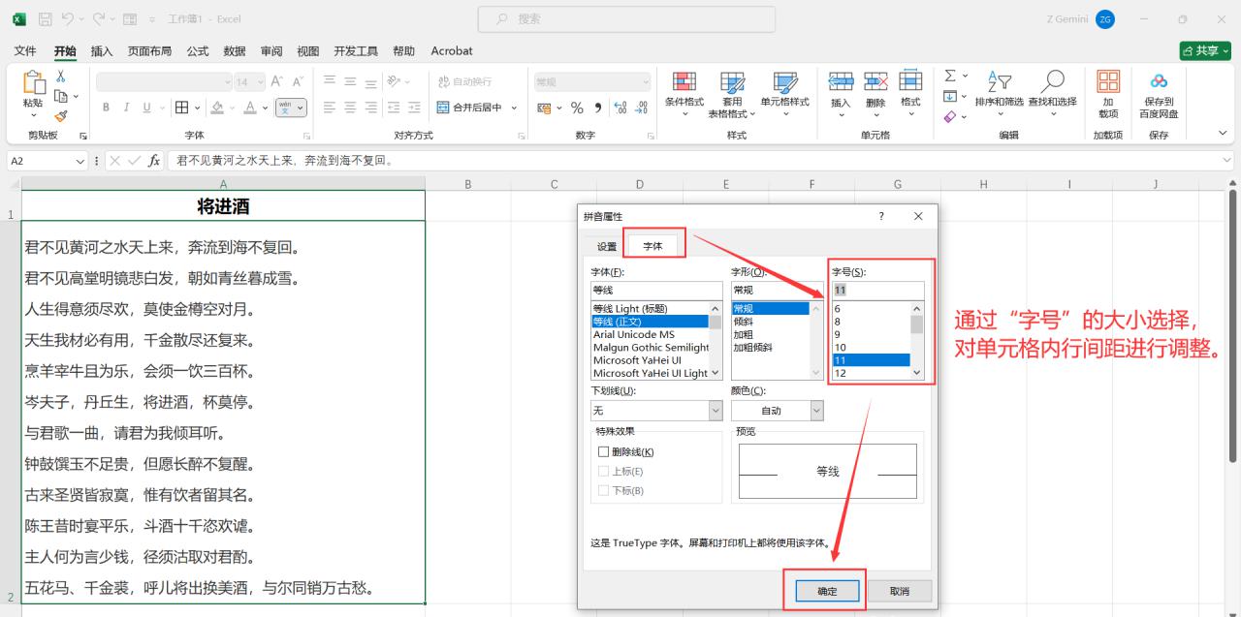The width and height of the screenshot is (1241, 617).
Task: Click the Sort and Filter (排序和筛选) icon
Action: click(999, 82)
